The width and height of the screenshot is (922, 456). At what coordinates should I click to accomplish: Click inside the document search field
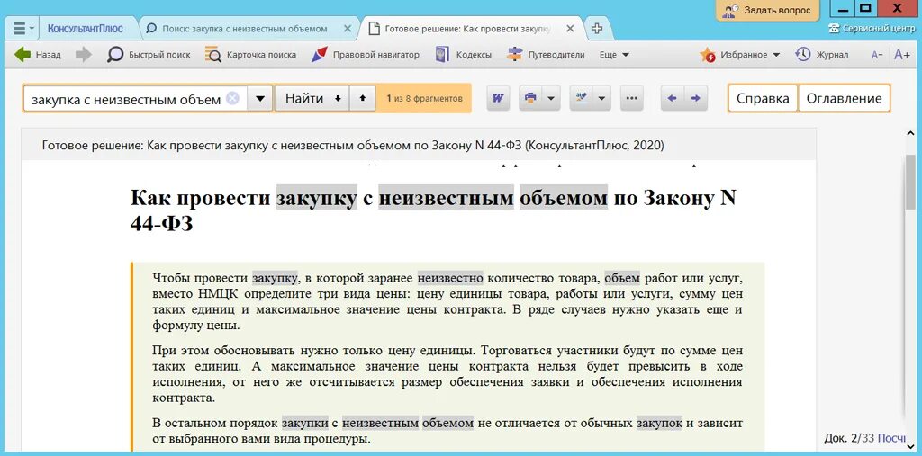(x=125, y=99)
